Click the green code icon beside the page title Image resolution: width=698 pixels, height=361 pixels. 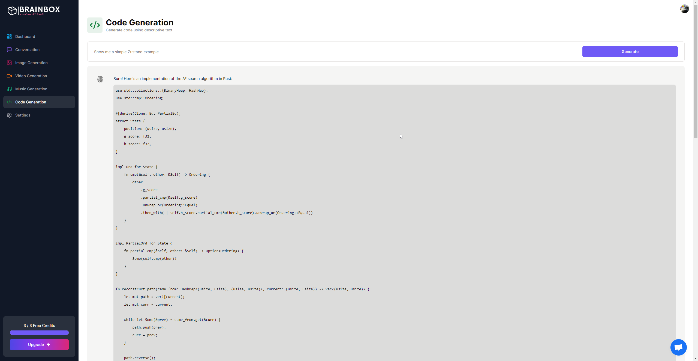95,25
